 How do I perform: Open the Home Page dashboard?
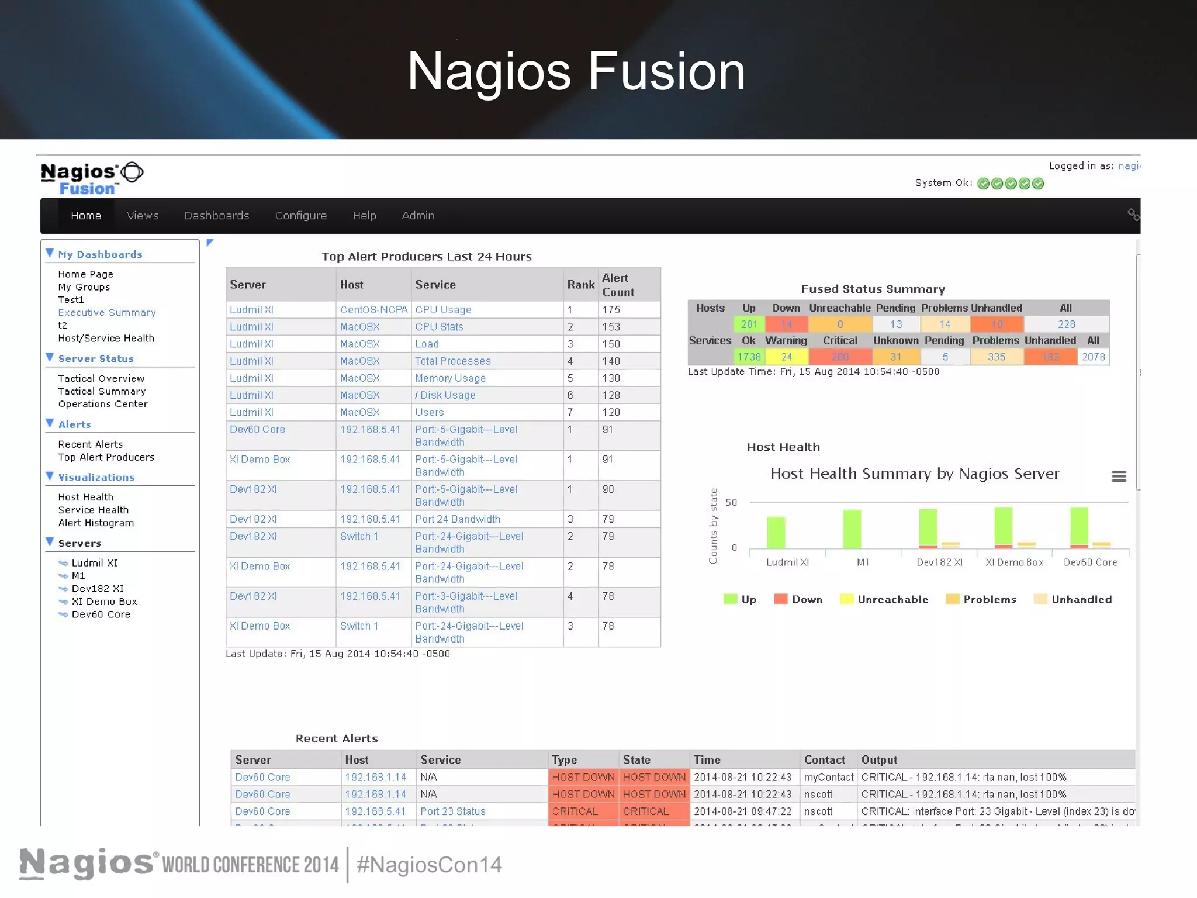click(85, 274)
